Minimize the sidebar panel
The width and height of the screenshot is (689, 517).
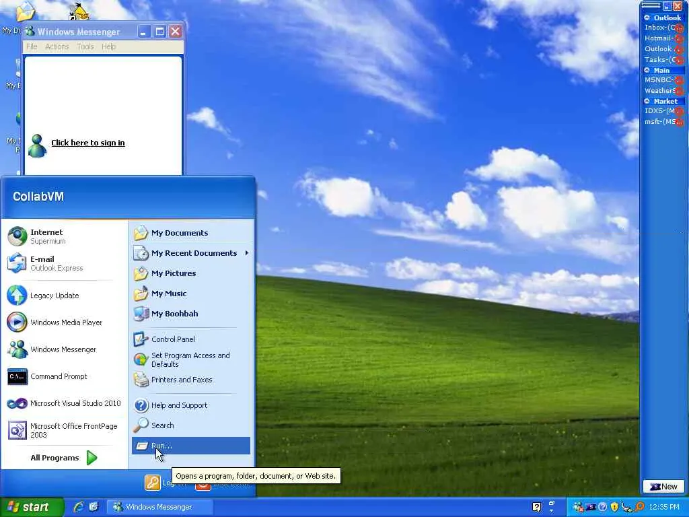tap(667, 5)
